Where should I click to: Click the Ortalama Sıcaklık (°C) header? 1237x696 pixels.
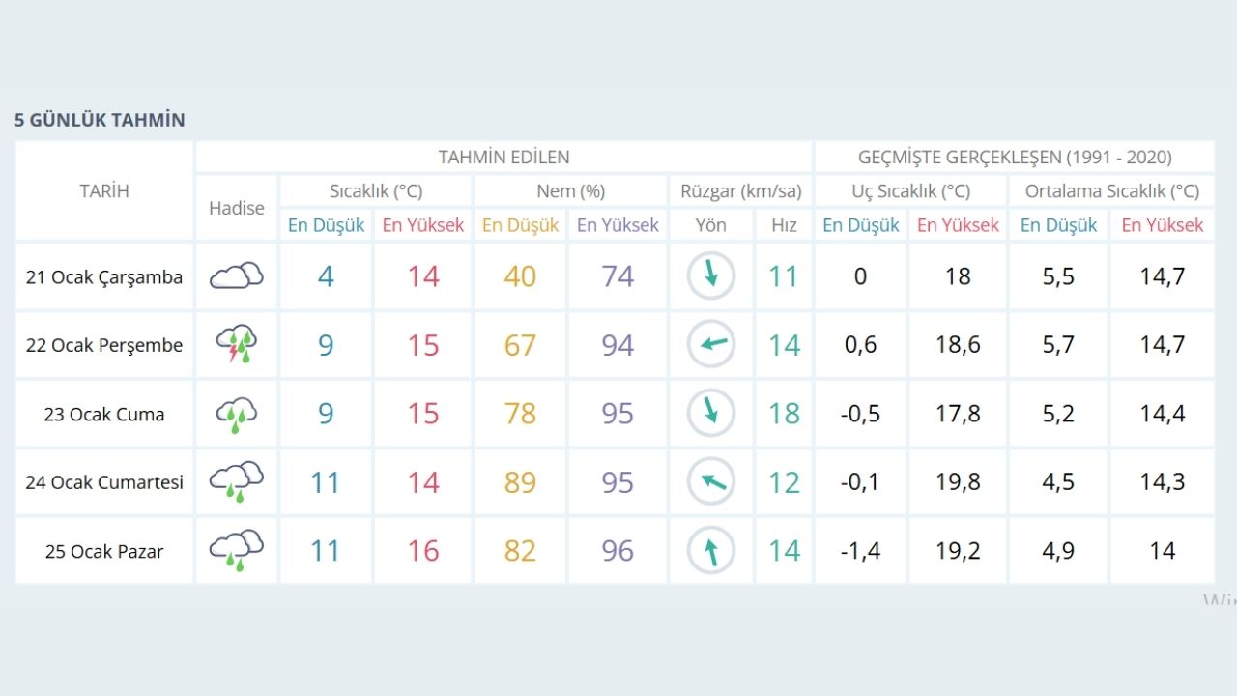click(1111, 190)
